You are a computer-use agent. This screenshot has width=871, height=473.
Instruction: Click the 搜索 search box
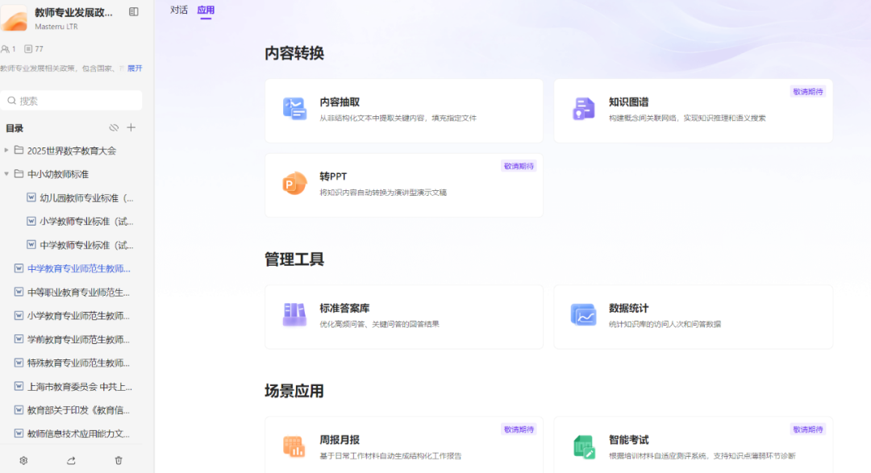pyautogui.click(x=71, y=99)
